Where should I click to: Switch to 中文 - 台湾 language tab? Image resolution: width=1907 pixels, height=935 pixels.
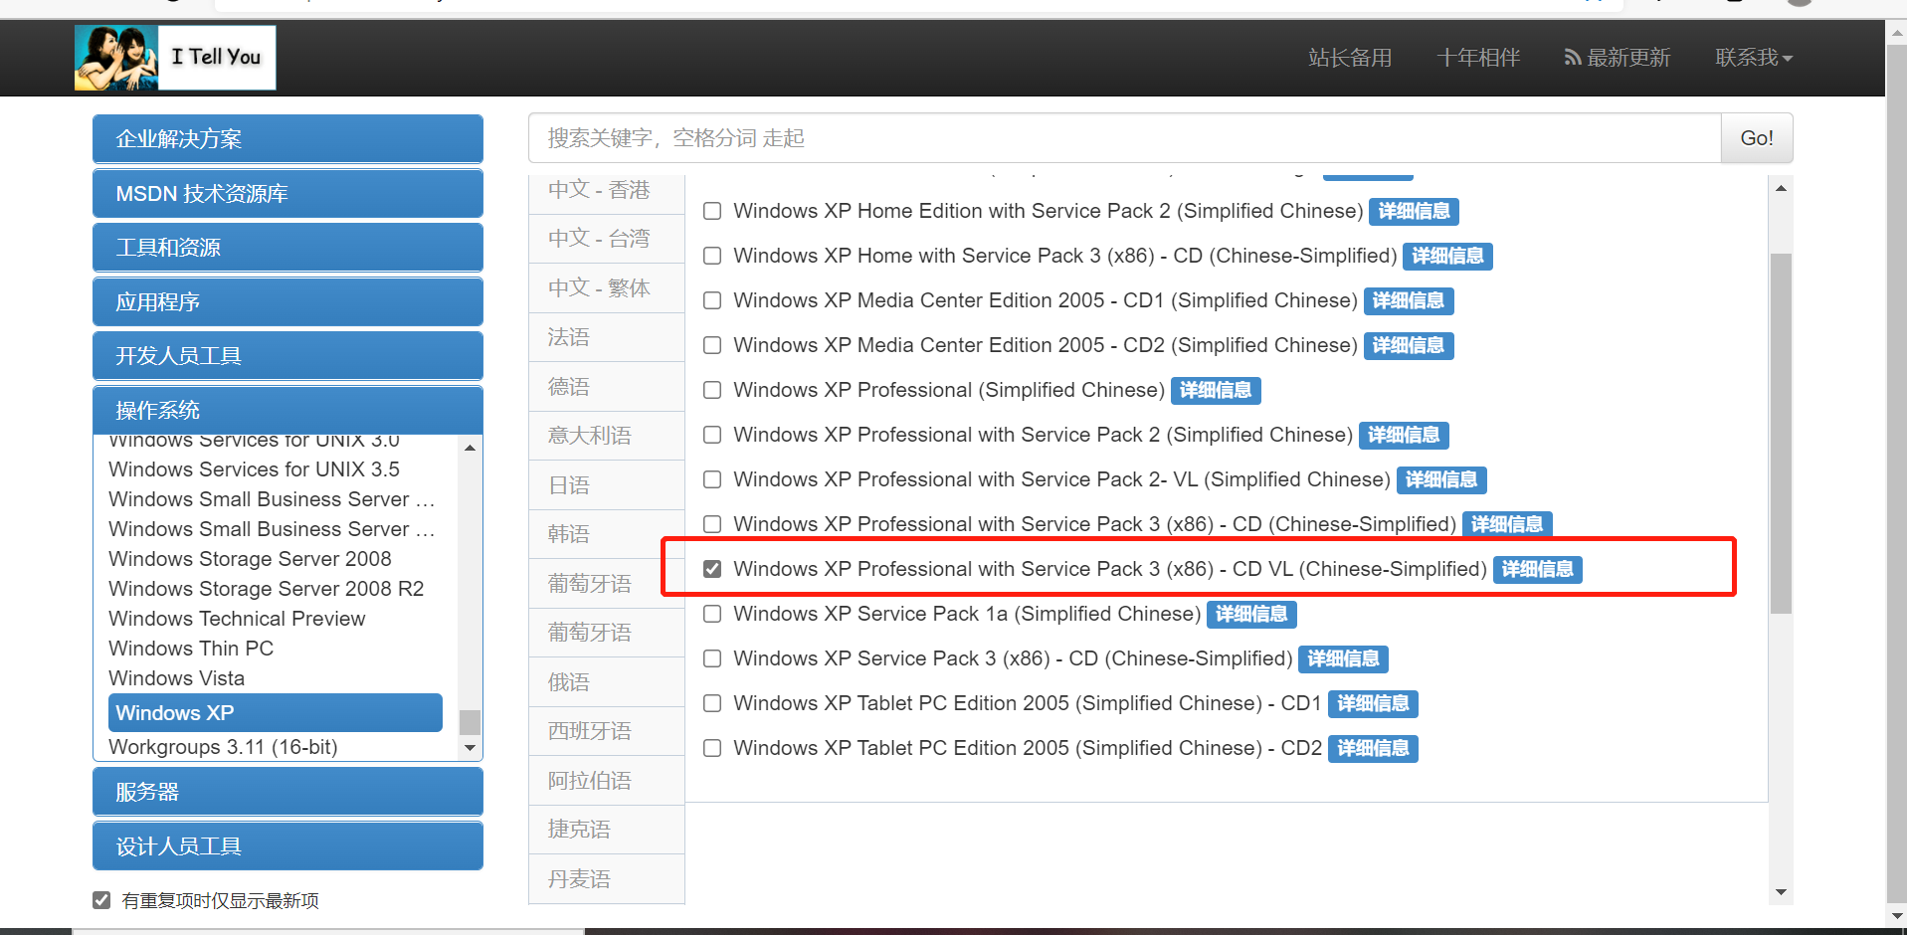(x=607, y=239)
